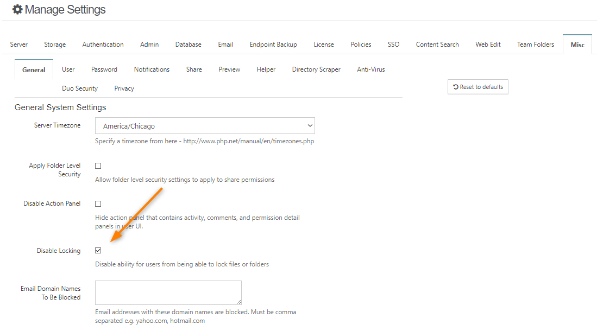Open the Storage settings tab

[55, 44]
